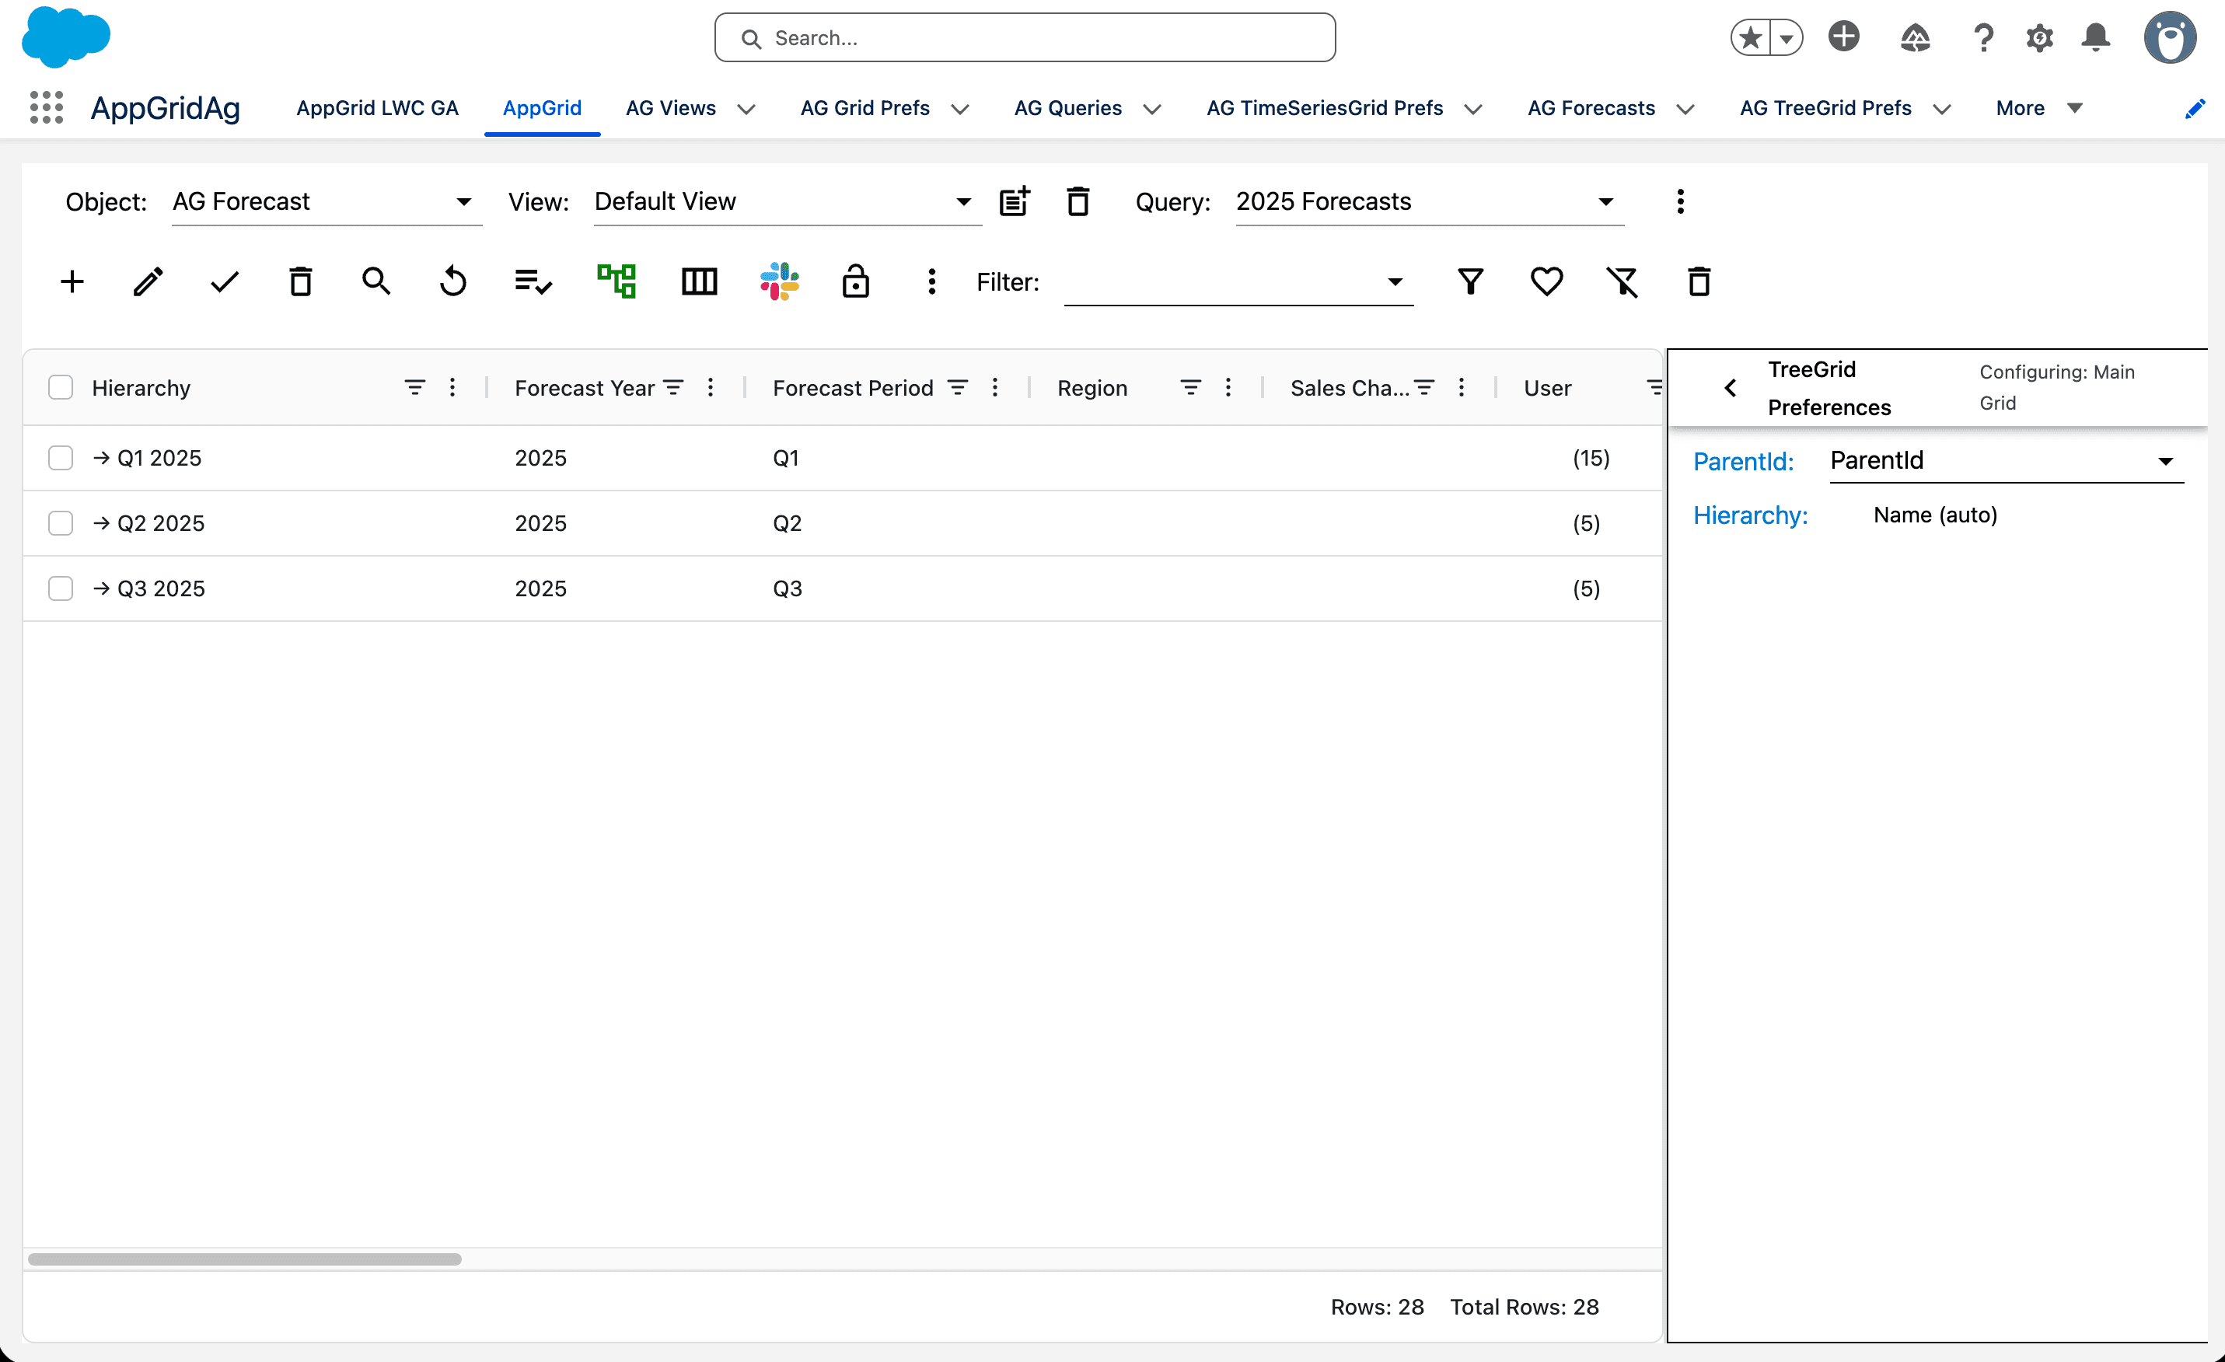
Task: Toggle the select-all checkbox in Hierarchy header
Action: (61, 387)
